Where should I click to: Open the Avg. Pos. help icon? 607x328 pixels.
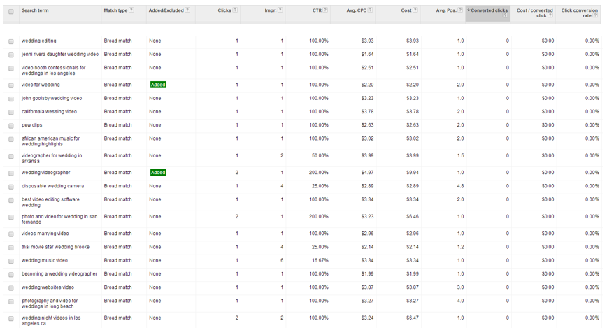[461, 10]
